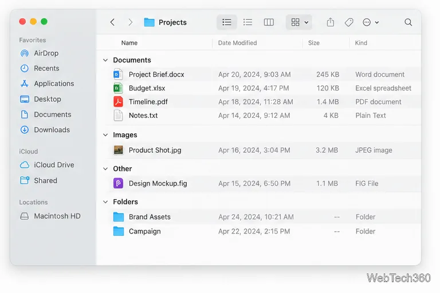Click the Timeline.pdf PDF icon
Screen dimensions: 440x293
pos(118,102)
